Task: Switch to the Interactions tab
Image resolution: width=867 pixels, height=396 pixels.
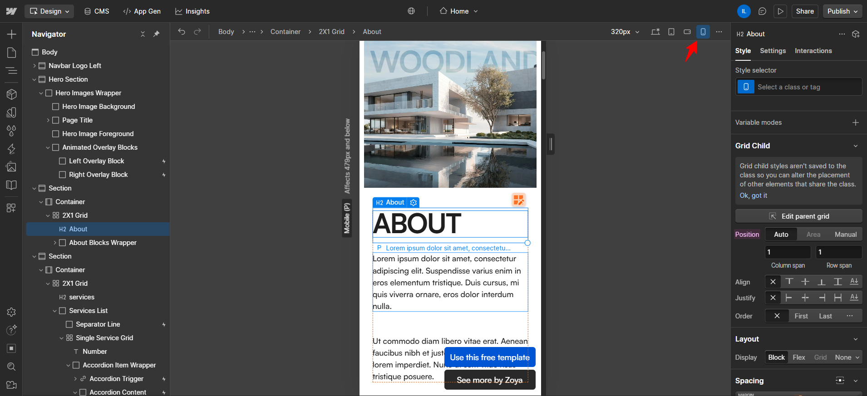Action: point(813,51)
